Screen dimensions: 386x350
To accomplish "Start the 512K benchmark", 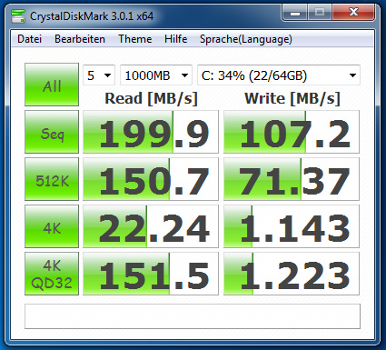I will click(x=52, y=179).
